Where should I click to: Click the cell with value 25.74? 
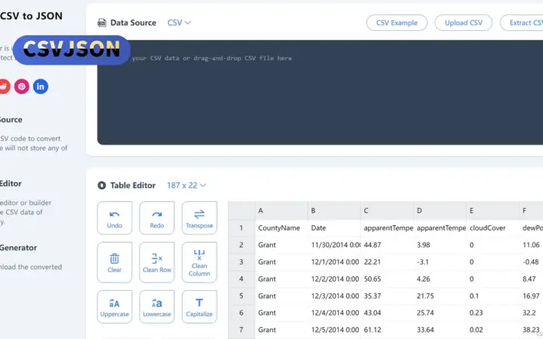(x=440, y=313)
